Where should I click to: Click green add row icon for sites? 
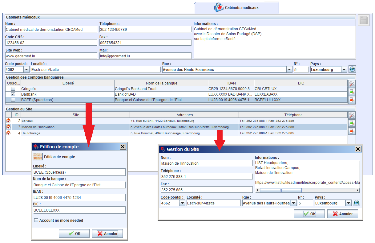pos(352,123)
